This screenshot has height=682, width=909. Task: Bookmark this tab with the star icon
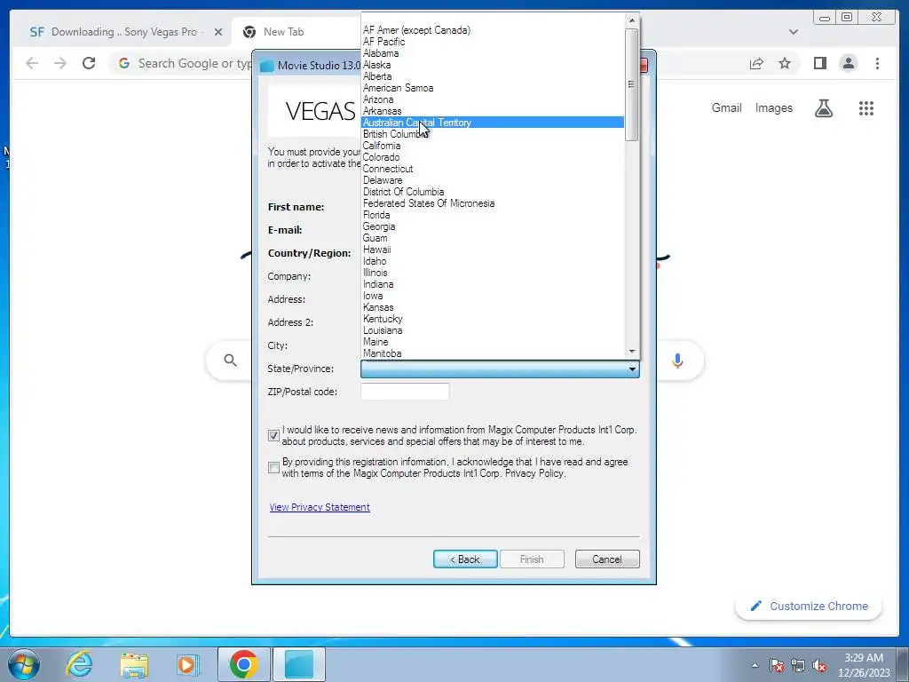pos(785,63)
